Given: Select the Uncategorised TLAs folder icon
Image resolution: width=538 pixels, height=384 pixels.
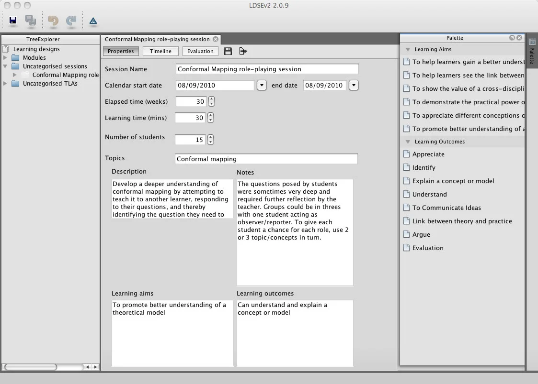Looking at the screenshot, I should click(15, 83).
